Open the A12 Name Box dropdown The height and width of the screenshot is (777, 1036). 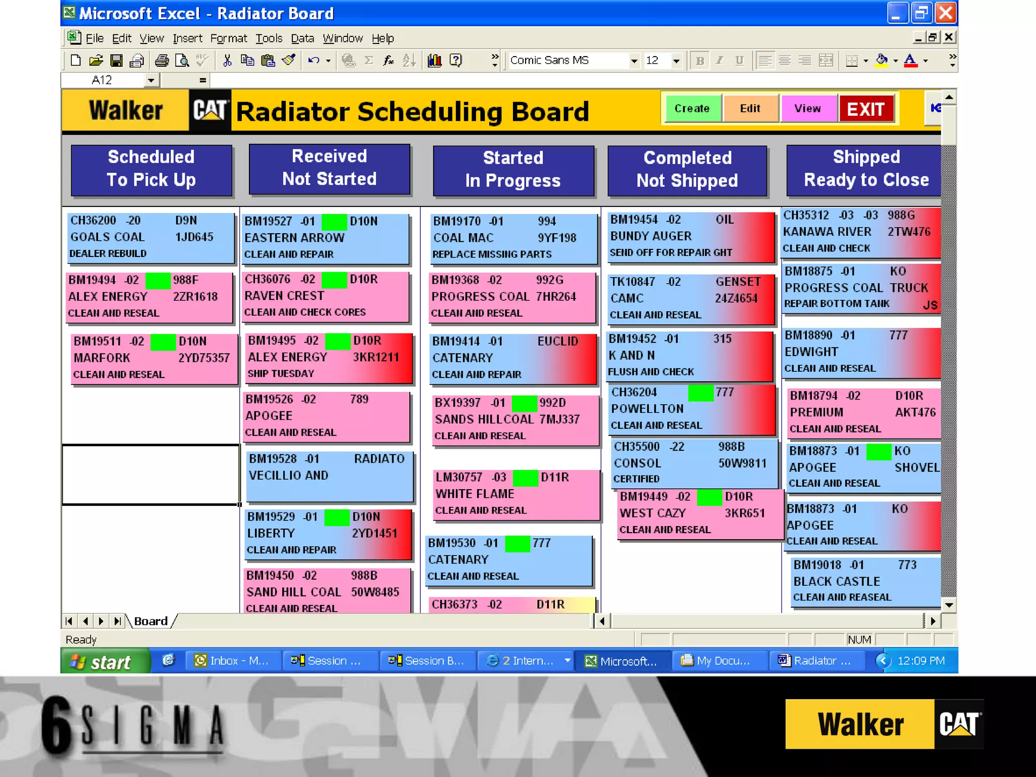(151, 80)
